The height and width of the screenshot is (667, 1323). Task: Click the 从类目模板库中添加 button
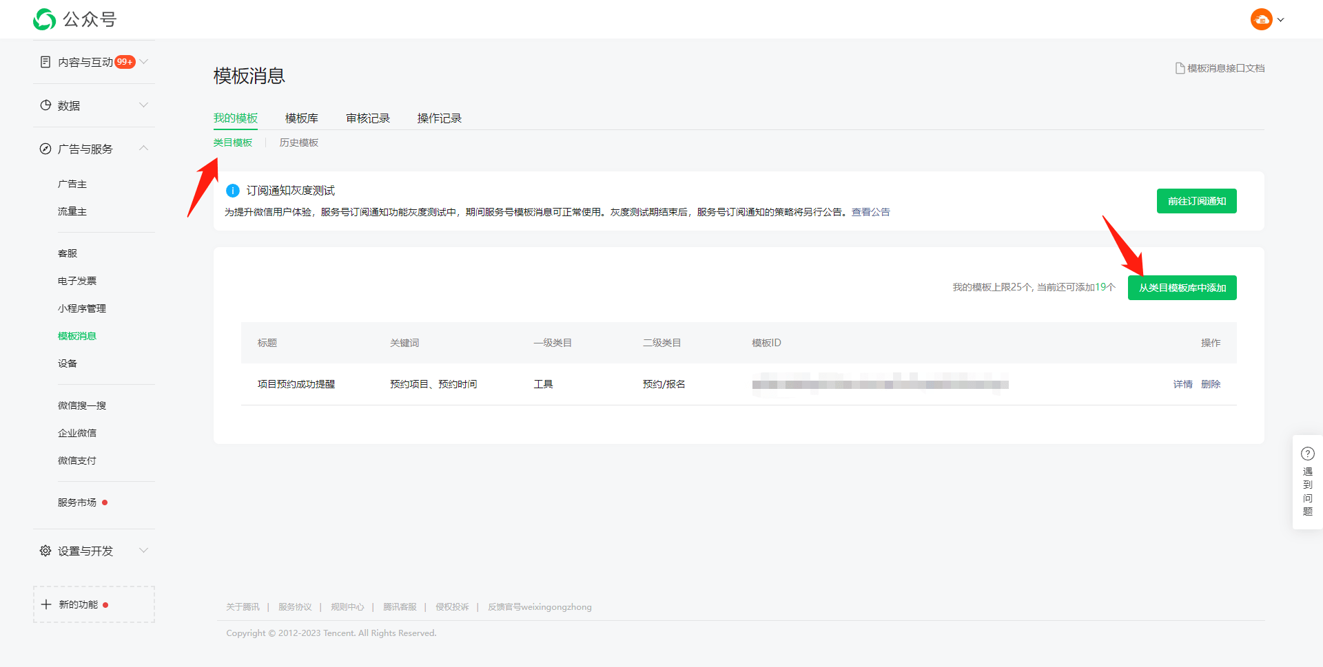click(x=1182, y=288)
